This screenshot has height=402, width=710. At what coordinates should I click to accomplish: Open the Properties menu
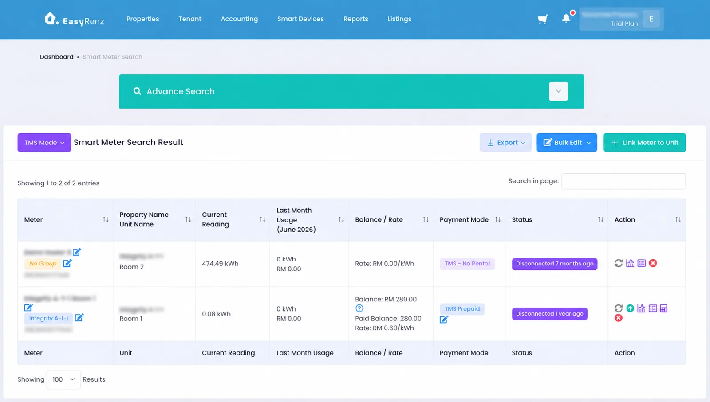pyautogui.click(x=142, y=19)
